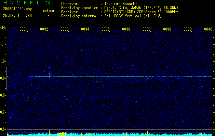Click the Observer field label
This screenshot has width=215, height=136.
[x=69, y=4]
